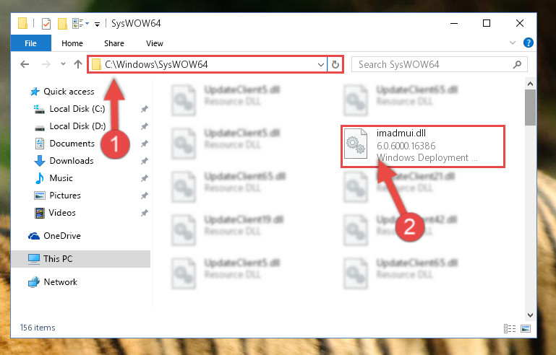Screen dimensions: 556x355
Task: Click the search magnifier icon
Action: pyautogui.click(x=518, y=64)
